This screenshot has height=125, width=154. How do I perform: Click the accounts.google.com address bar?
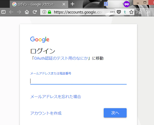[78, 12]
